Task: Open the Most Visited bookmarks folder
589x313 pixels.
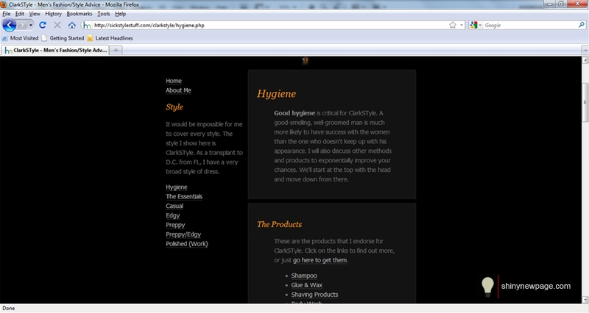Action: click(21, 38)
